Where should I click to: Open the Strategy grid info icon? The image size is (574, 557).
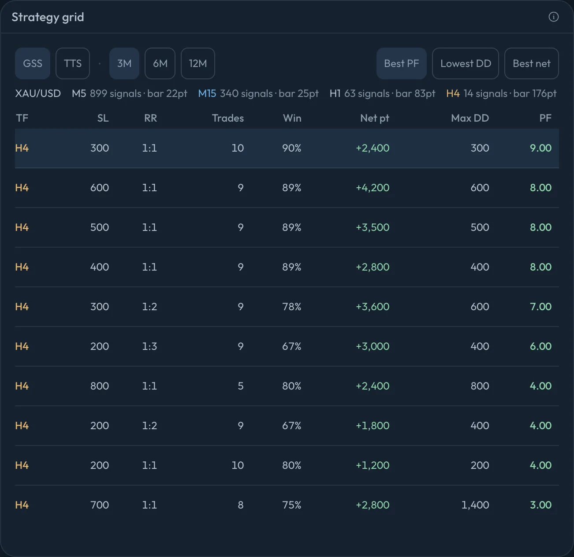pos(553,17)
